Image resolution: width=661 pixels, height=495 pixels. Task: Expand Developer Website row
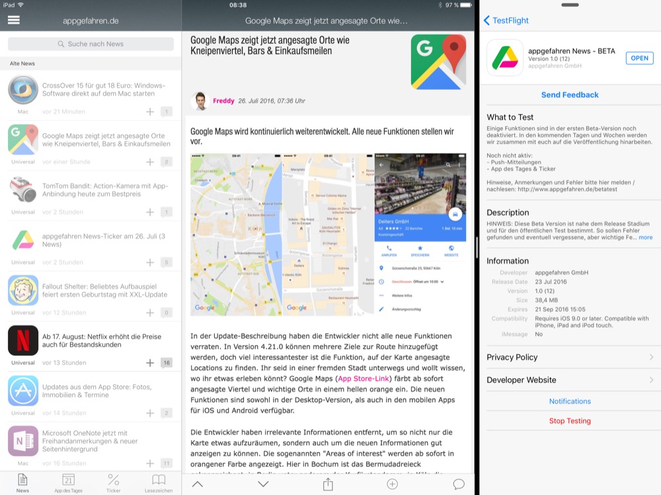[x=570, y=380]
